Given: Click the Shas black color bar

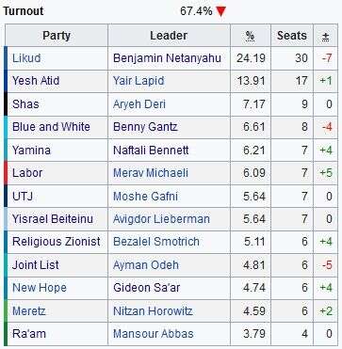Looking at the screenshot, I should click(6, 104).
